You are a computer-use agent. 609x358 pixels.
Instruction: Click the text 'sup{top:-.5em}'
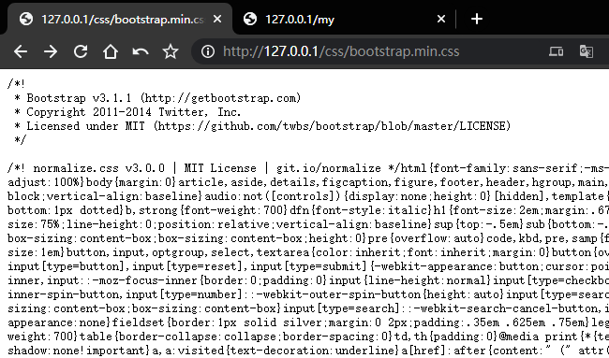[x=480, y=224]
